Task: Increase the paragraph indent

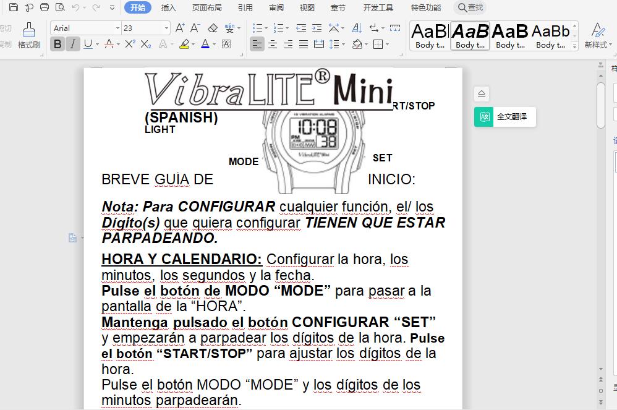Action: tap(317, 28)
